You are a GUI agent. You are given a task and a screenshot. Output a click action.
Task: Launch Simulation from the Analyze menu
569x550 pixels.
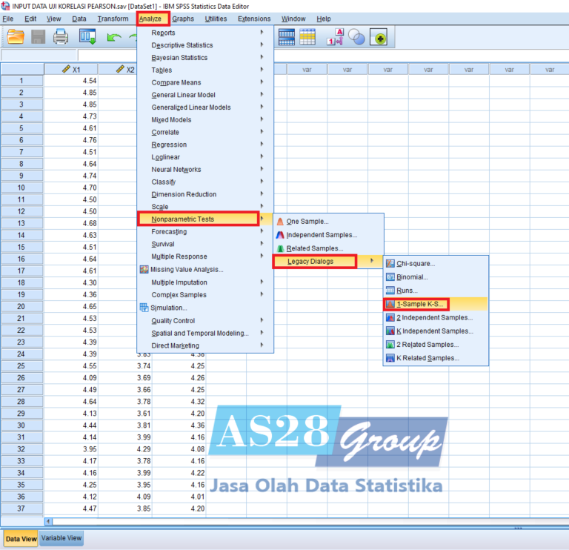coord(169,308)
